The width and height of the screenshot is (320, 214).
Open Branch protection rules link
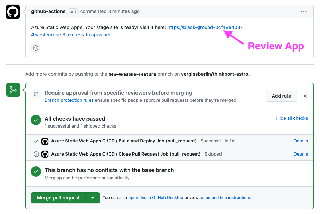coord(69,100)
